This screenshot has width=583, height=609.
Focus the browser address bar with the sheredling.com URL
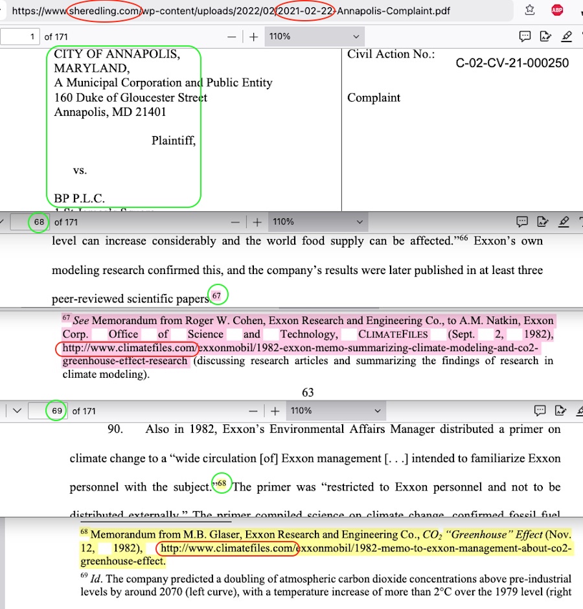pyautogui.click(x=259, y=11)
